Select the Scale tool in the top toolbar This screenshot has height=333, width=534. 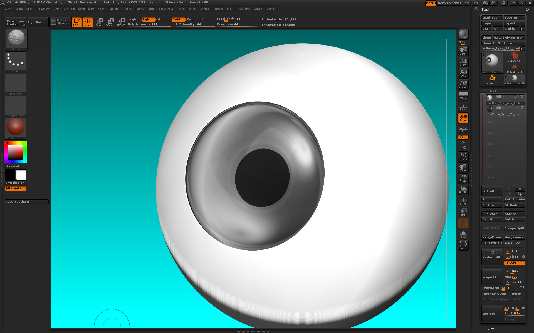tap(110, 22)
